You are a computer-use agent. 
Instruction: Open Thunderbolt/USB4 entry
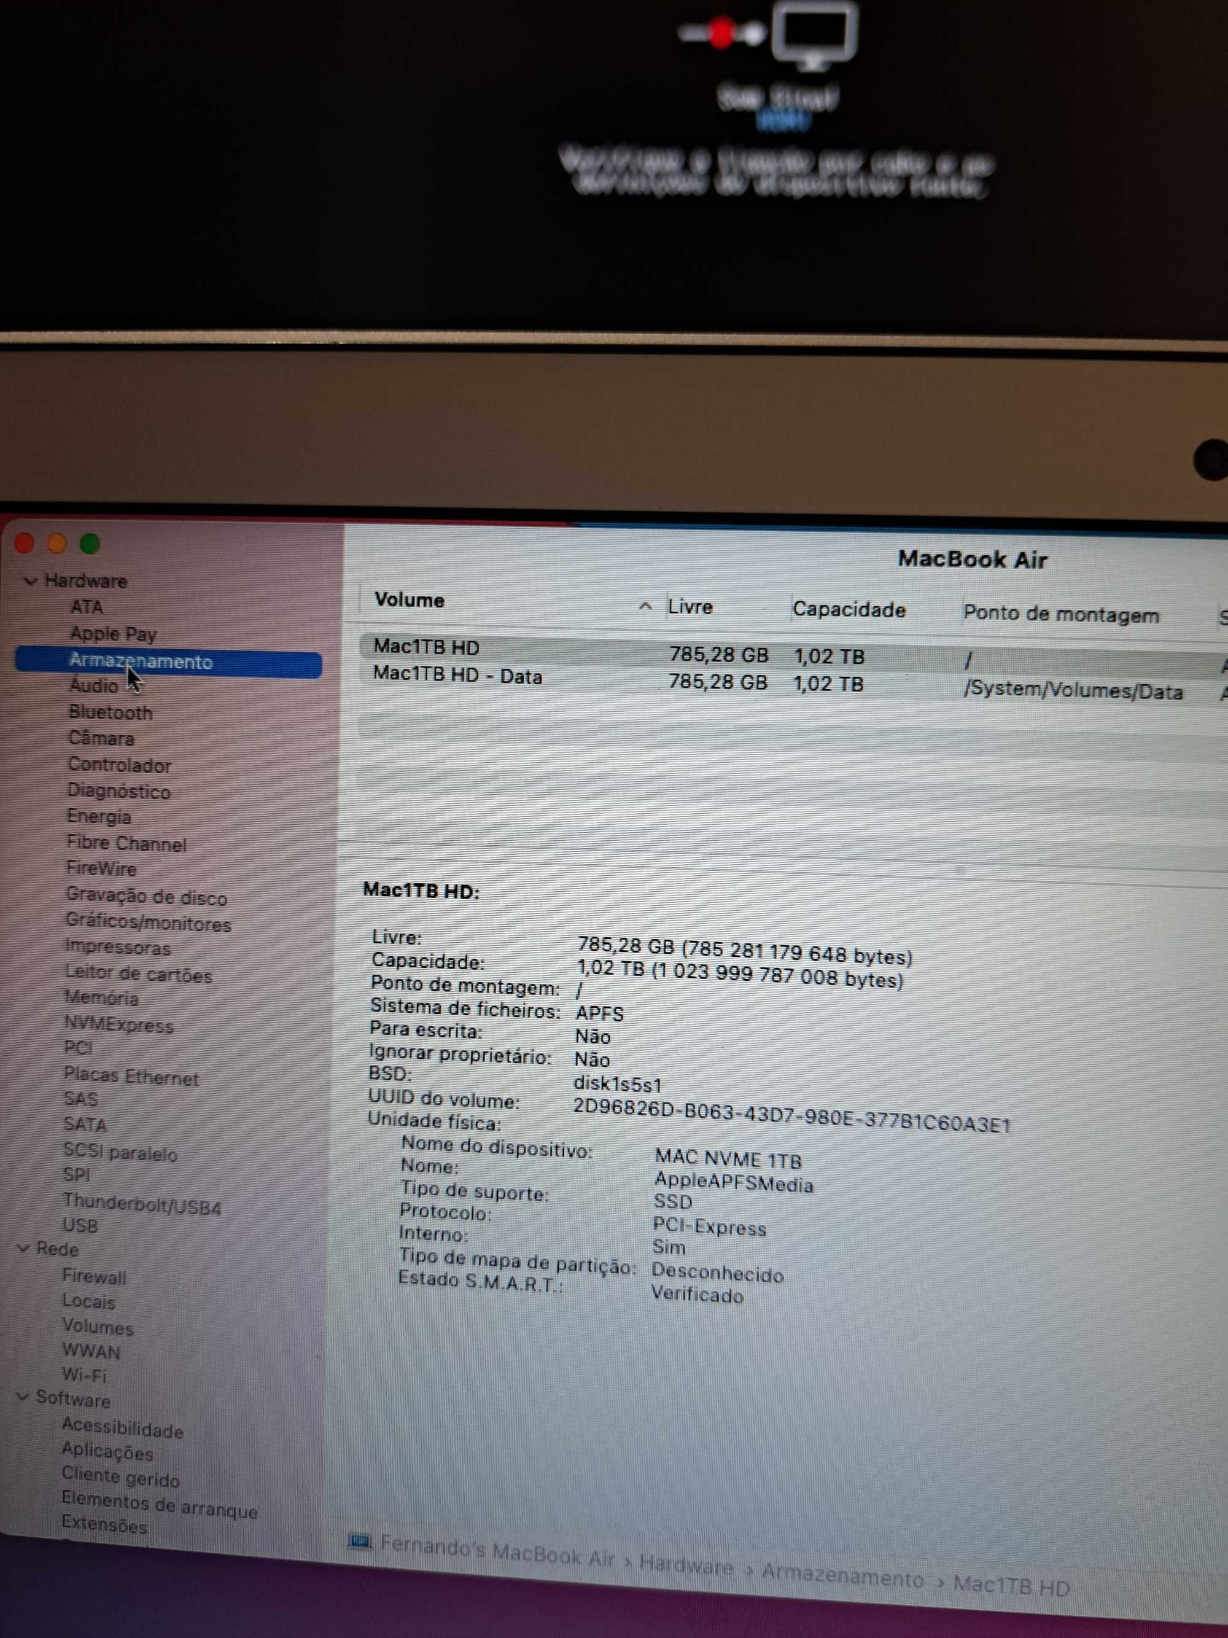[x=142, y=1205]
